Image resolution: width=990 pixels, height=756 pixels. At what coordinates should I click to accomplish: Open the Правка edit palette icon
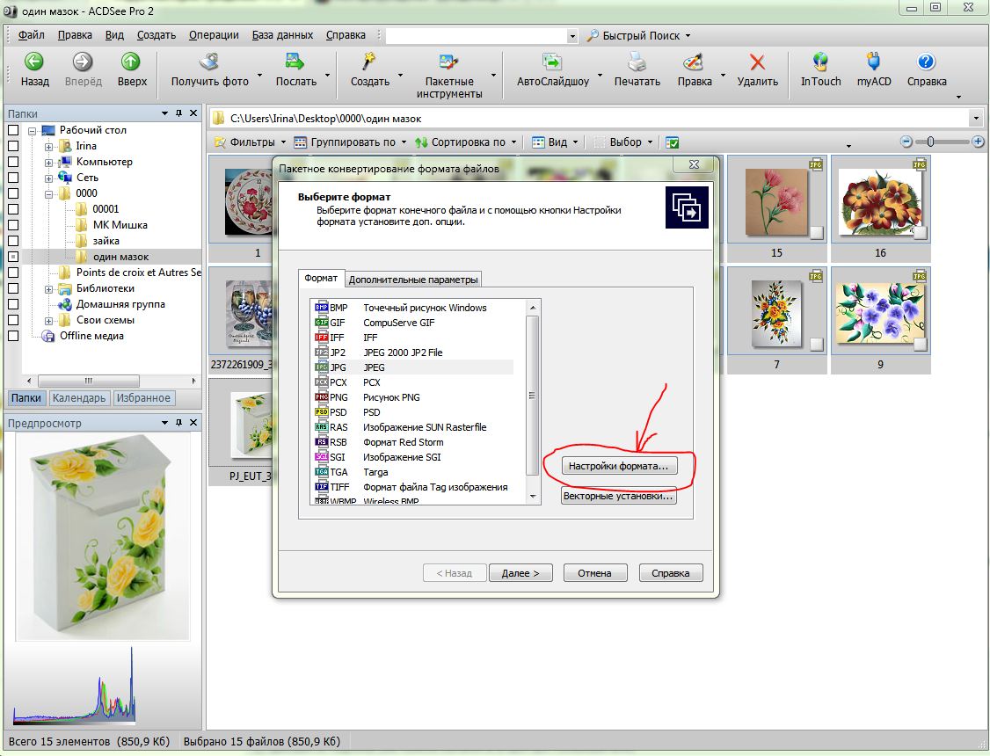[x=693, y=62]
